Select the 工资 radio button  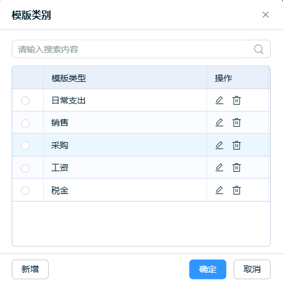(x=25, y=168)
